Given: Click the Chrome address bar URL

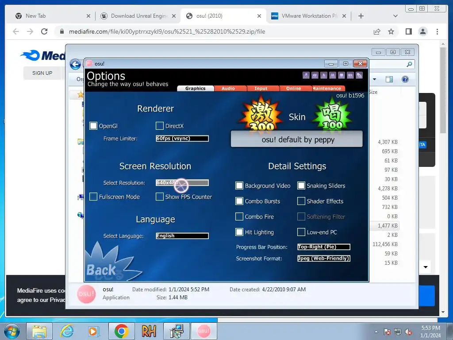Looking at the screenshot, I should click(167, 31).
